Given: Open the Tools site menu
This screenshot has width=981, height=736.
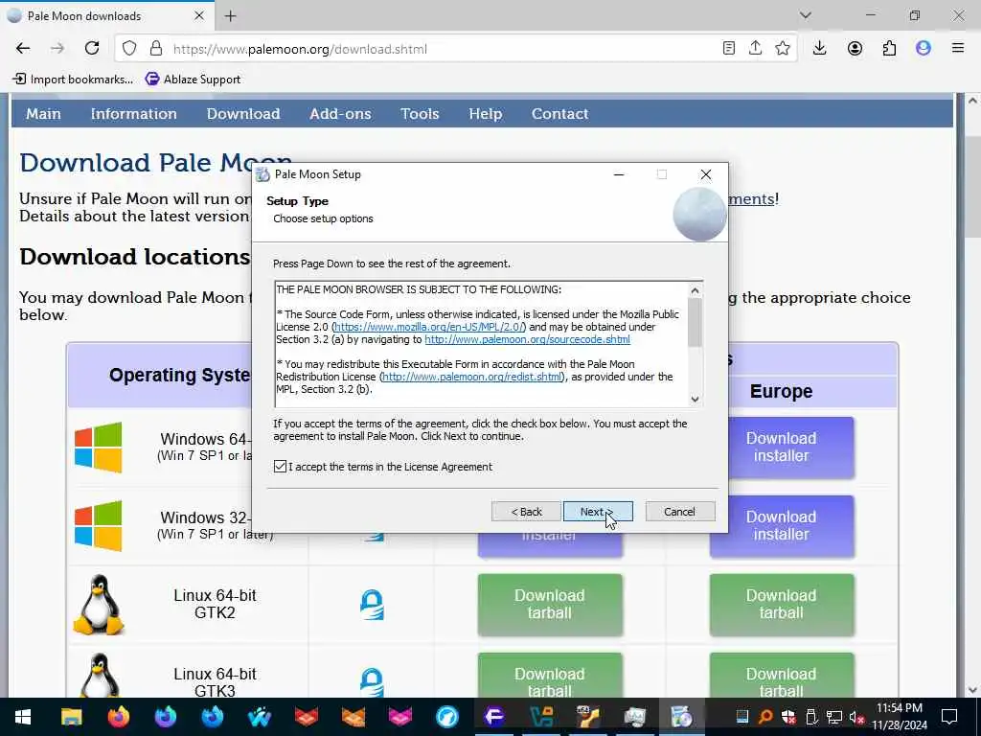Looking at the screenshot, I should [x=420, y=114].
